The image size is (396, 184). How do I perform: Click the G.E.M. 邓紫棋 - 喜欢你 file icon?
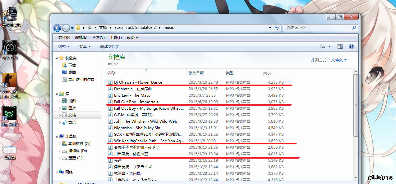(x=111, y=115)
